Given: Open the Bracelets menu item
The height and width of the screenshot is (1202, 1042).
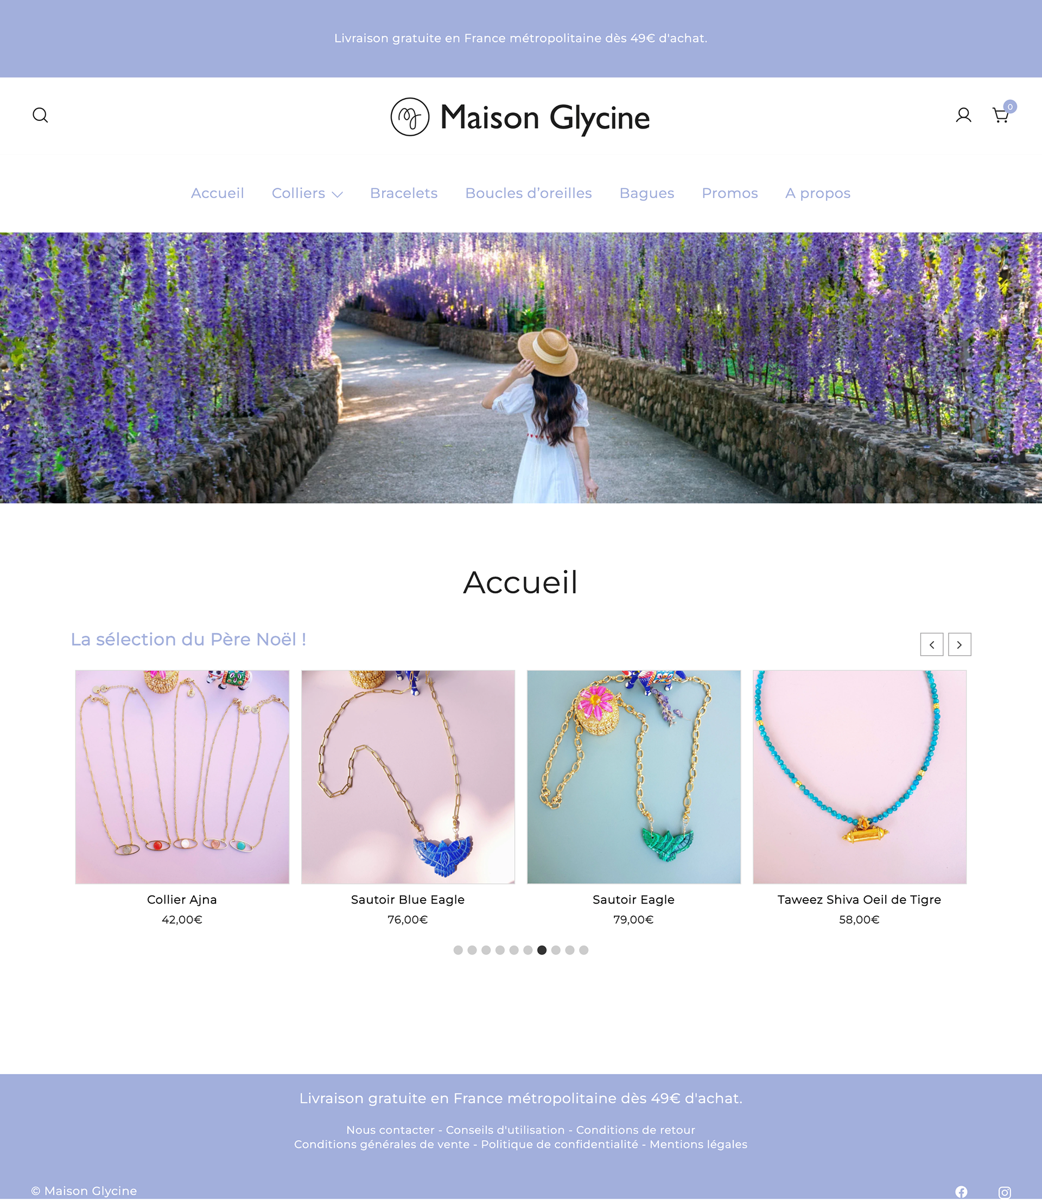Looking at the screenshot, I should click(x=404, y=193).
